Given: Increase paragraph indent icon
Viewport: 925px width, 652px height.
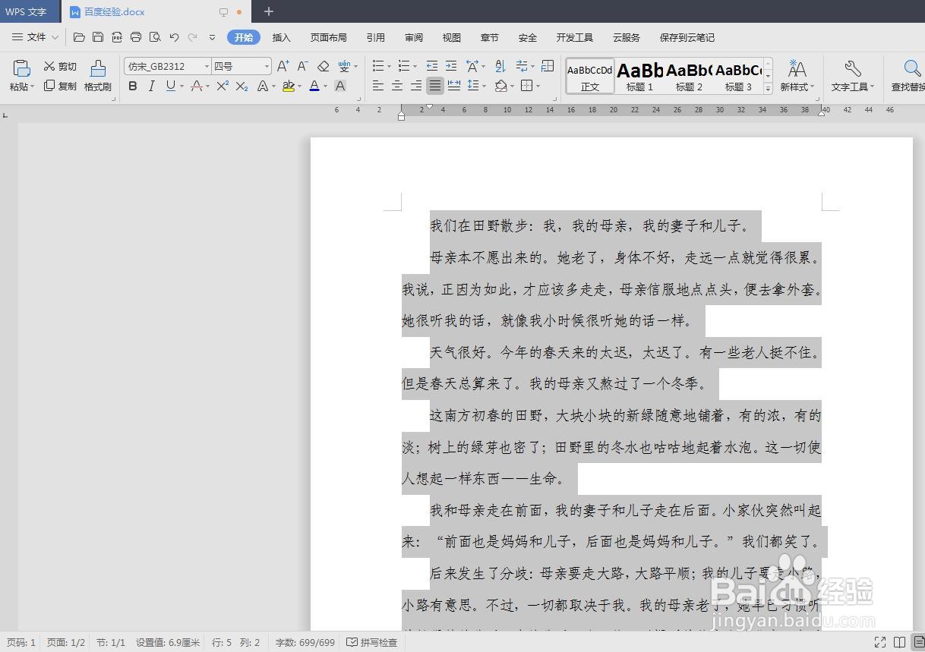Looking at the screenshot, I should [451, 66].
